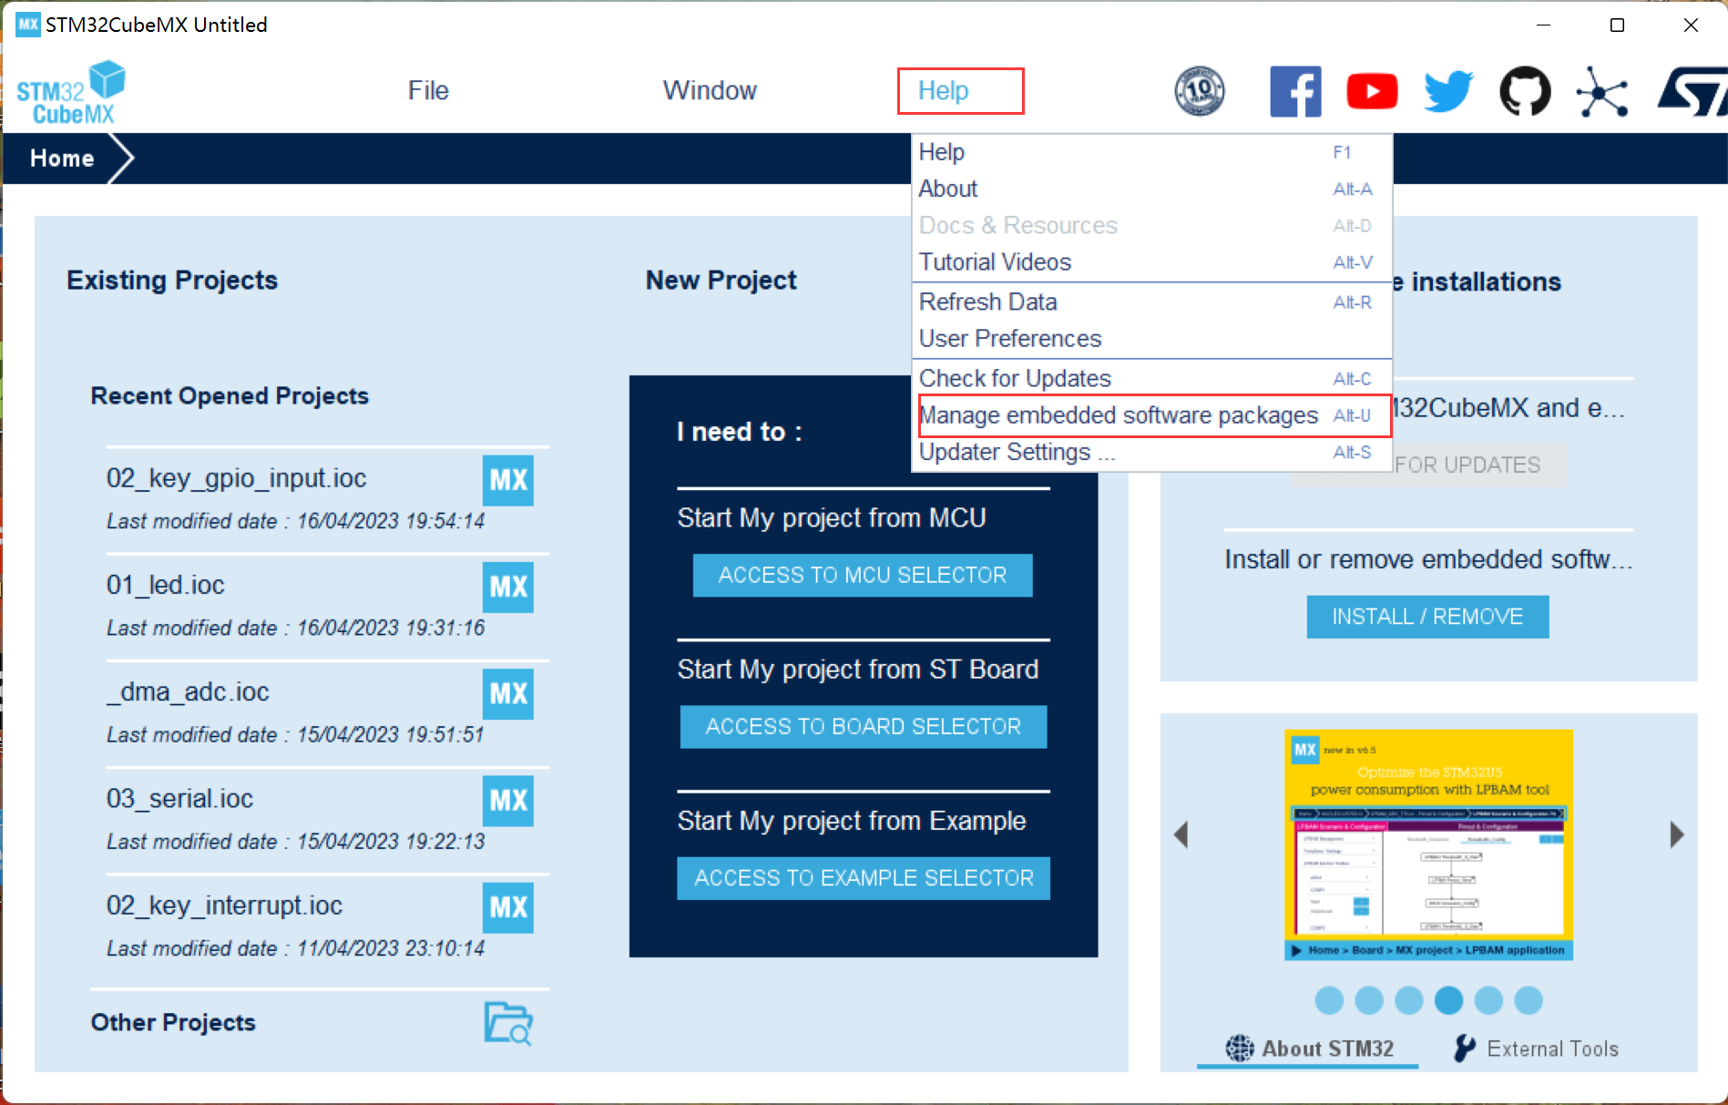Select Manage embedded software packages

tap(1118, 415)
